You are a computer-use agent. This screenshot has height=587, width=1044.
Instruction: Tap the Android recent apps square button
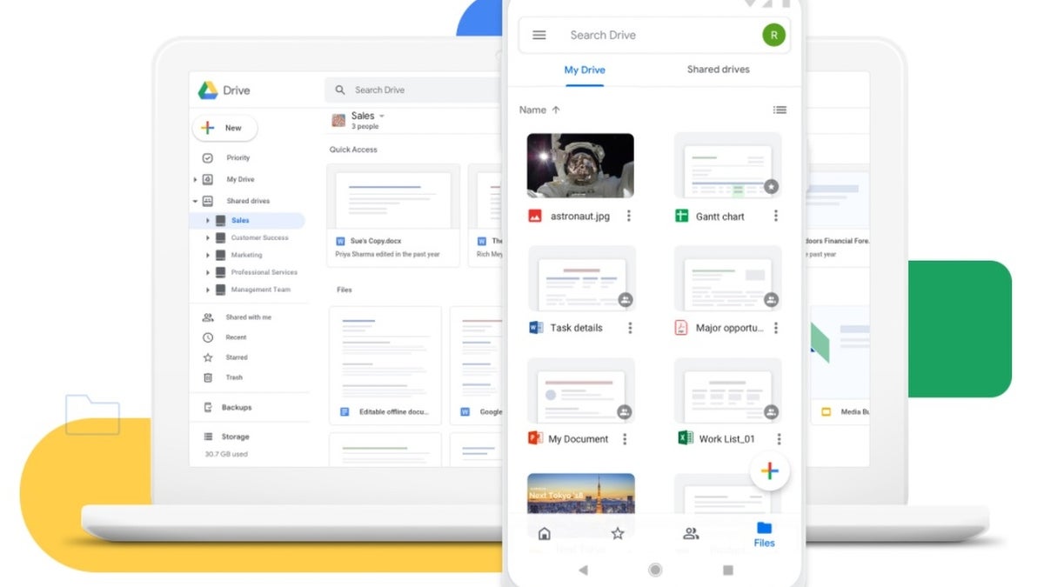point(728,570)
